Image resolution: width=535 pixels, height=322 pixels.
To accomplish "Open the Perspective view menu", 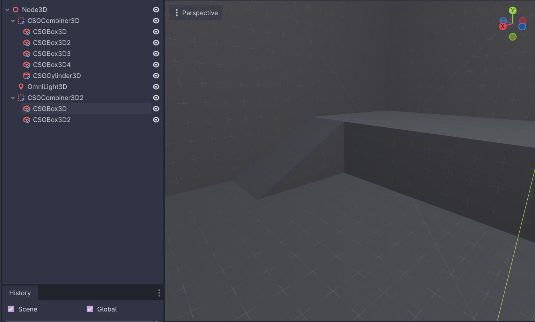I will click(x=196, y=13).
